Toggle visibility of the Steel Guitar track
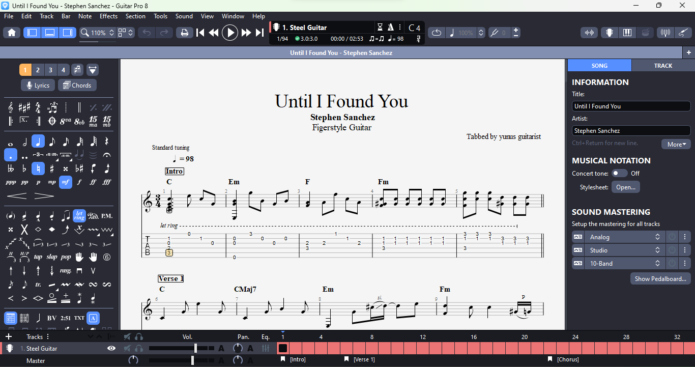The width and height of the screenshot is (695, 367). pyautogui.click(x=111, y=348)
